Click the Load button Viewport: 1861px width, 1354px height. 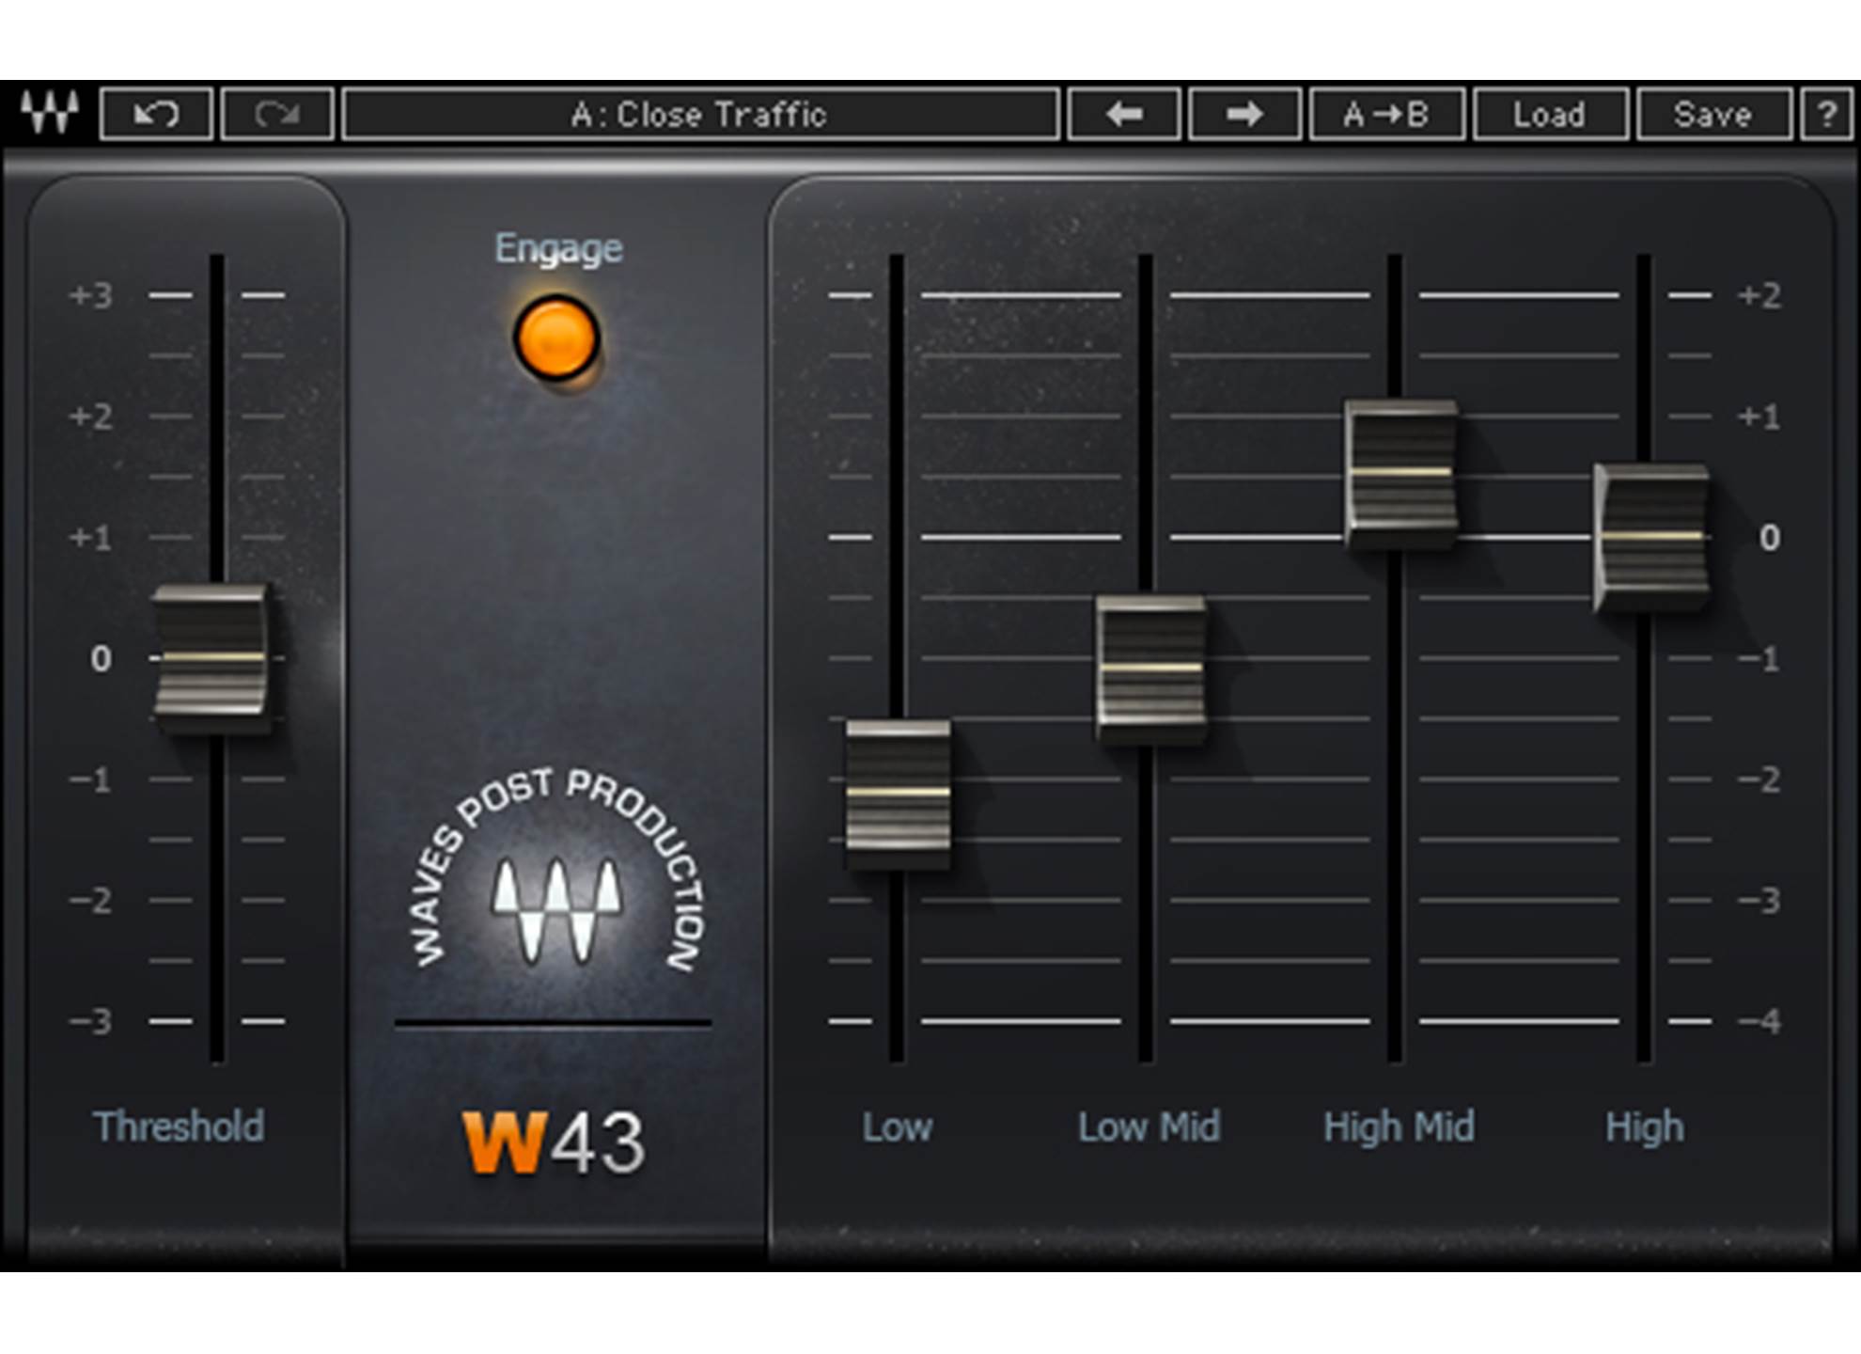coord(1551,115)
